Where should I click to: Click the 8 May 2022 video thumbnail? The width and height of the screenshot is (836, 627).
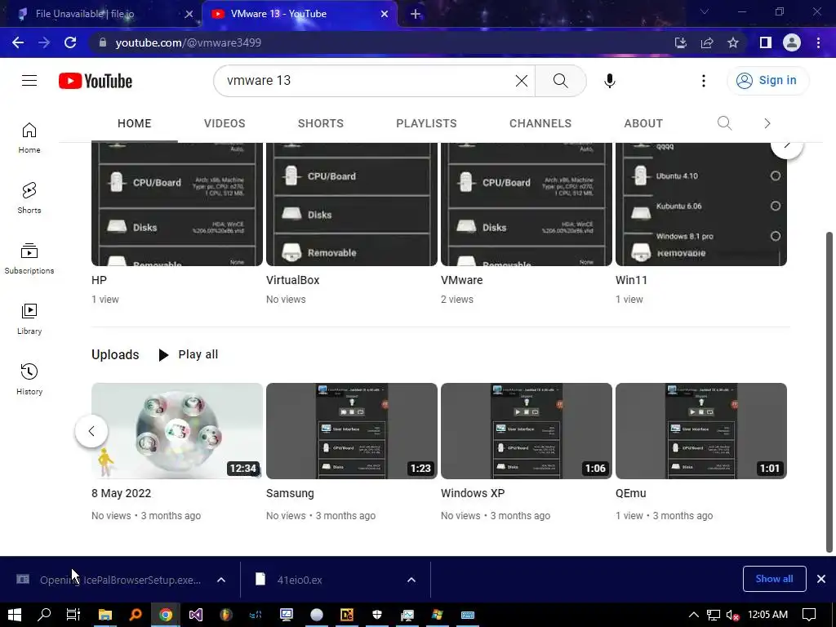click(177, 431)
